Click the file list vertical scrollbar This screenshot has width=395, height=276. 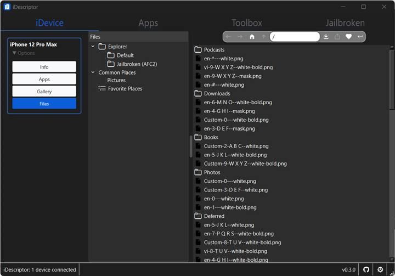(392, 80)
